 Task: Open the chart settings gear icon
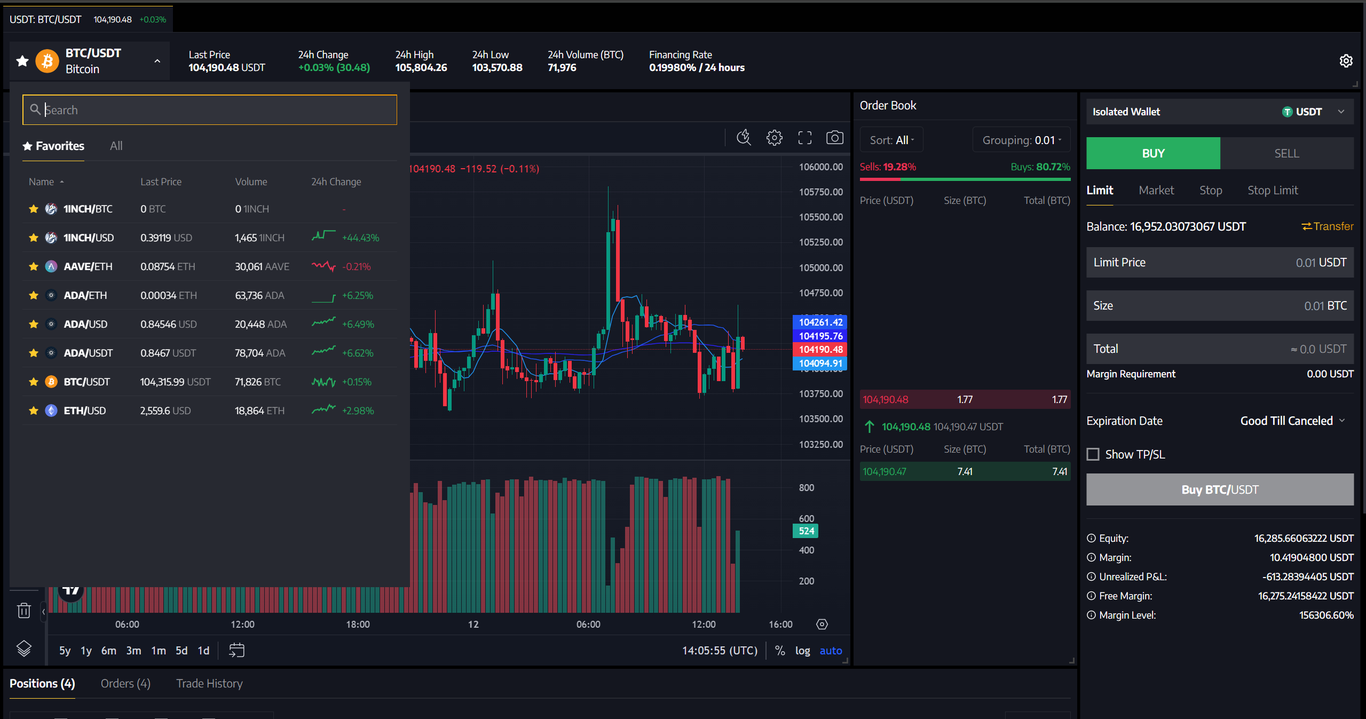pyautogui.click(x=774, y=138)
